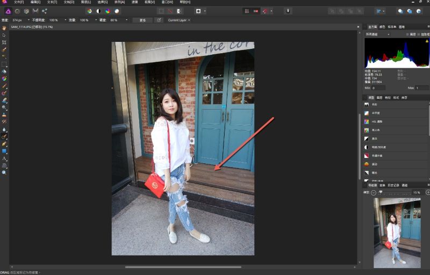The height and width of the screenshot is (275, 430).
Task: Apply the Auto White Balance icon
Action: click(x=117, y=11)
